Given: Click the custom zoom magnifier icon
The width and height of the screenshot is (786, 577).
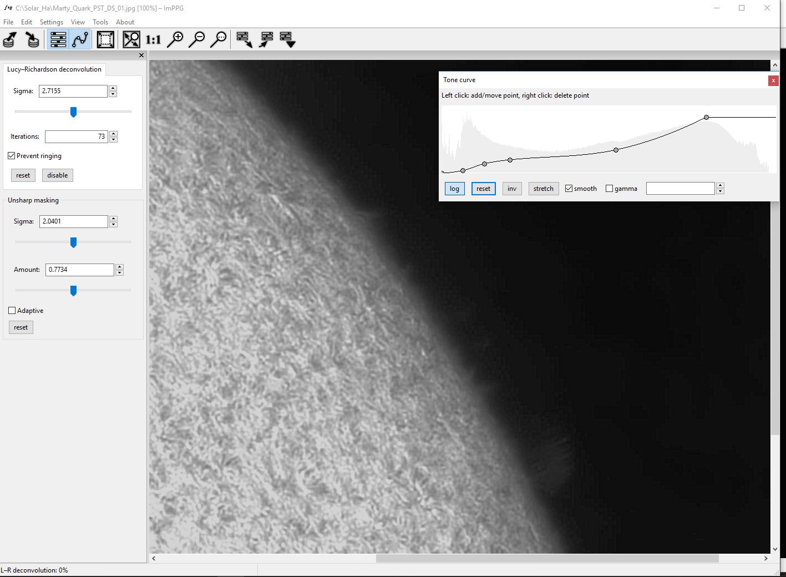Looking at the screenshot, I should click(x=219, y=39).
